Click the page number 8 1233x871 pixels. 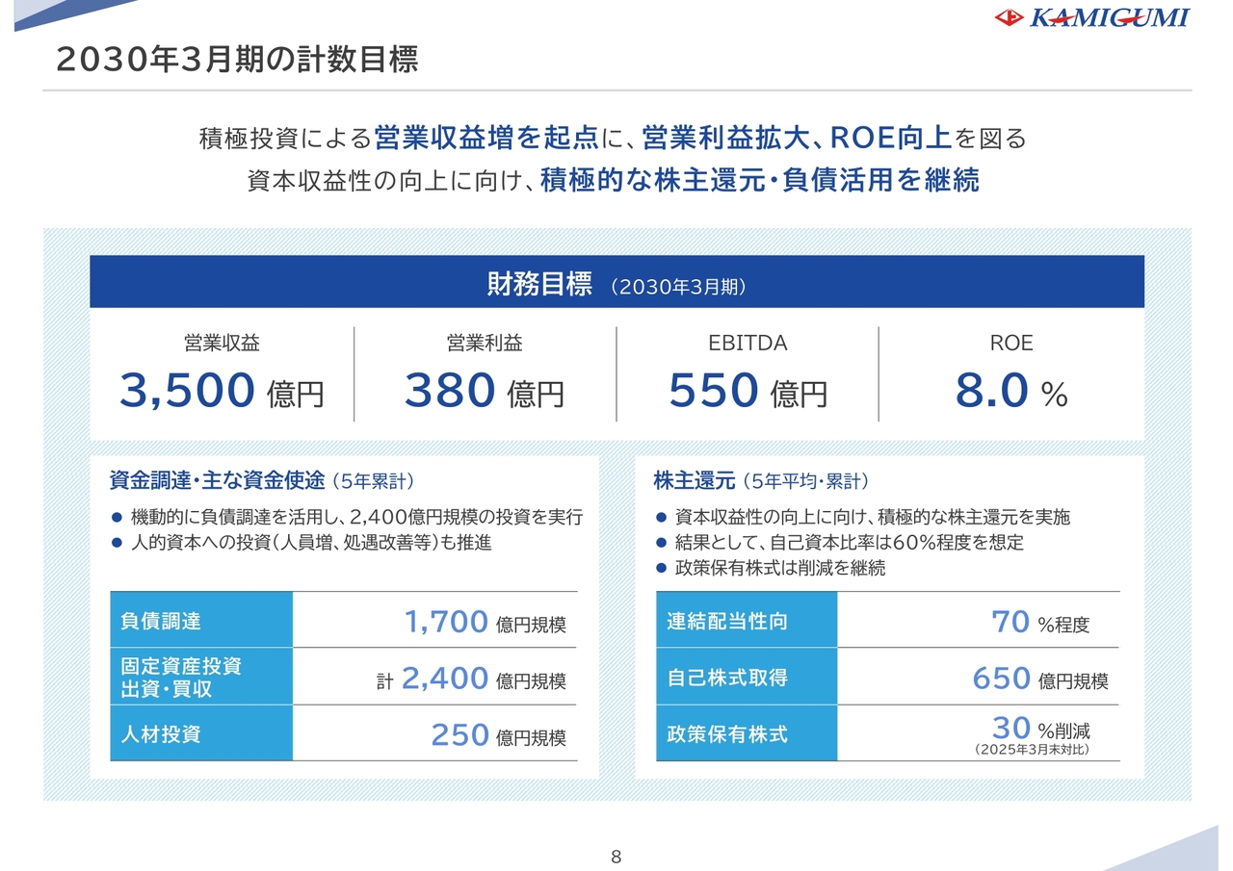[616, 857]
